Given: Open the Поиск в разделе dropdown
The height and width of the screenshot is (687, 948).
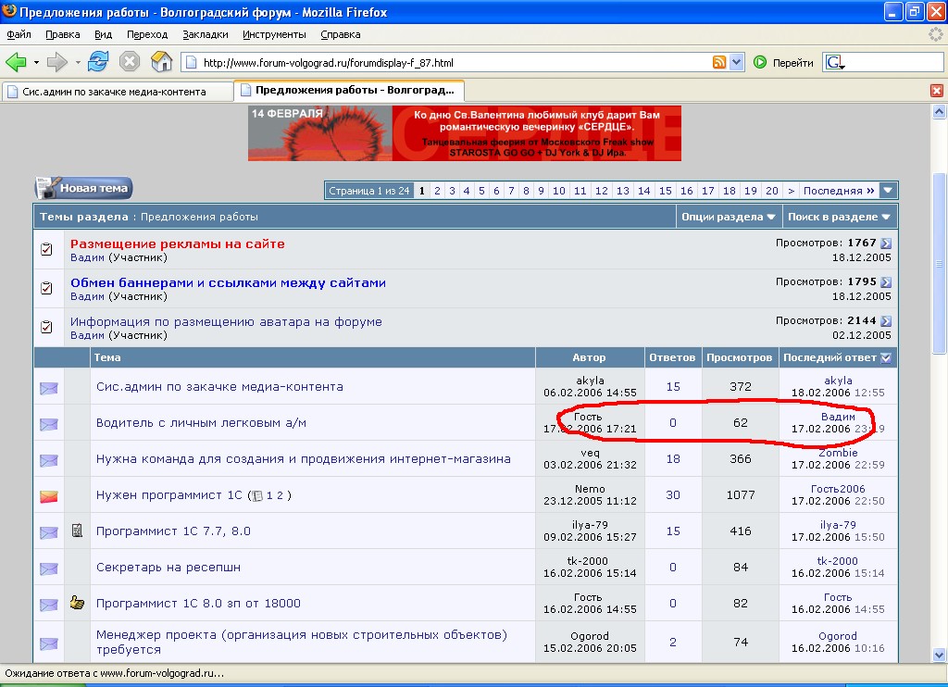Looking at the screenshot, I should tap(839, 217).
